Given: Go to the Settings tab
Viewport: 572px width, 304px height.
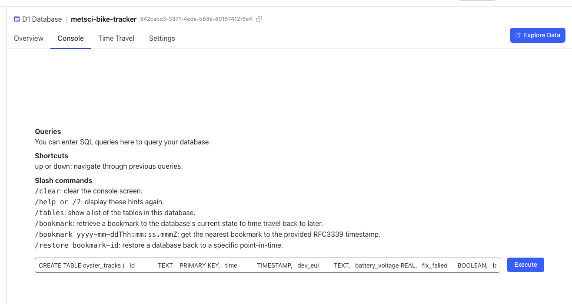Looking at the screenshot, I should coord(162,38).
